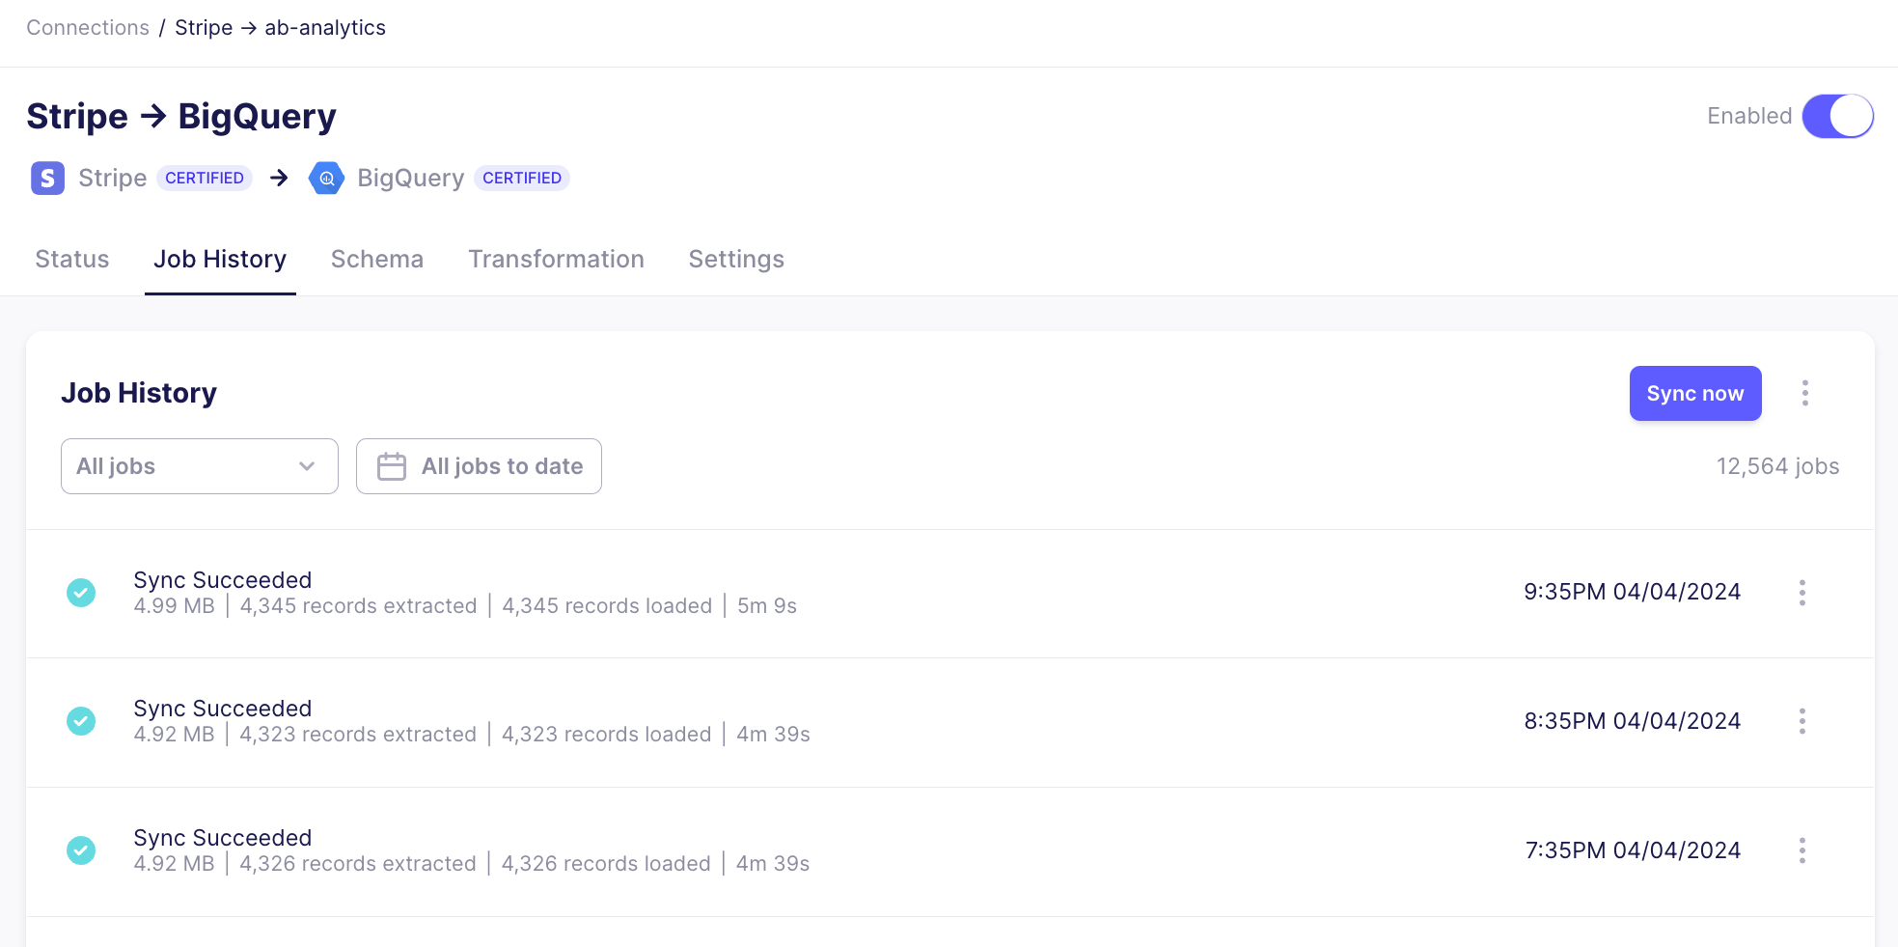Screen dimensions: 1898x947
Task: Navigate to Connections breadcrumb link
Action: (88, 28)
